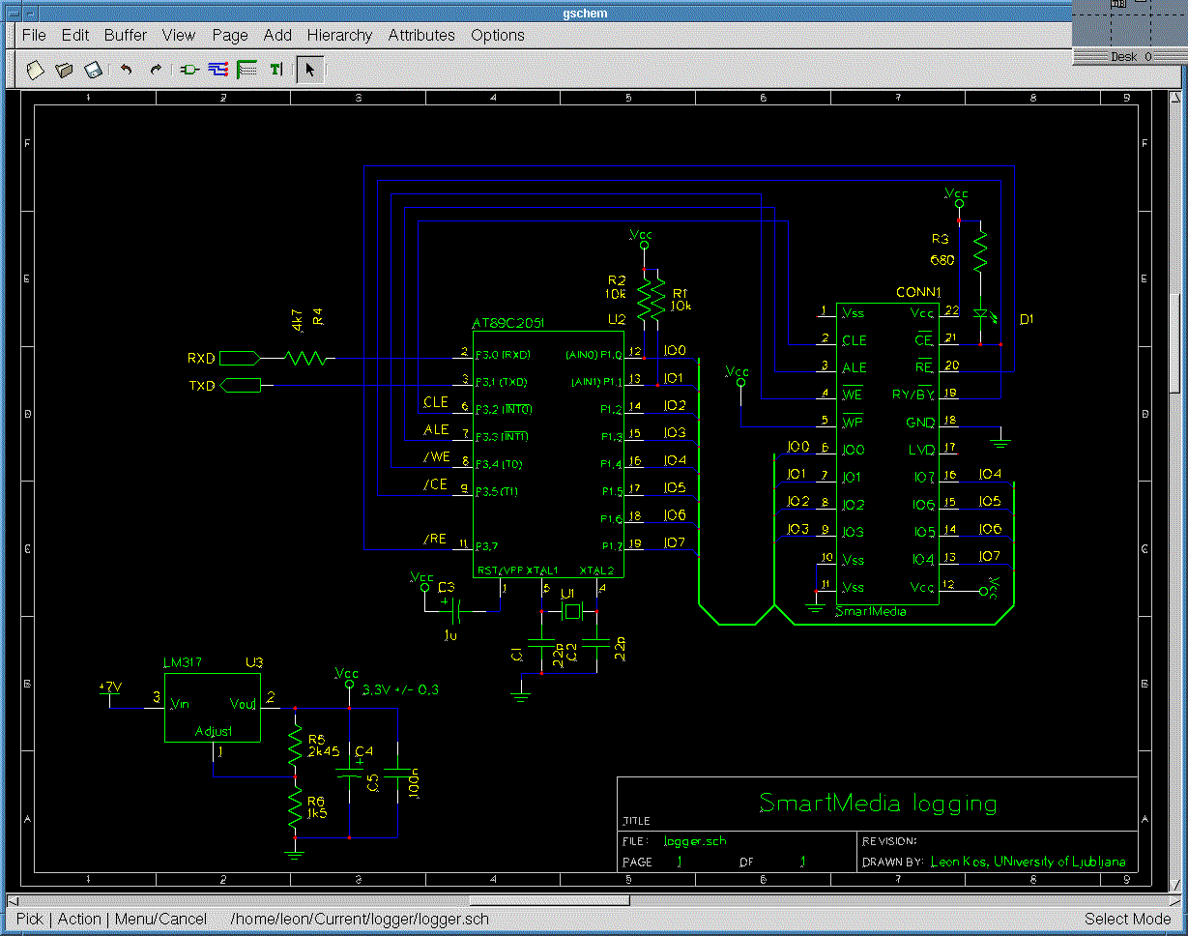Select the U1 crystal symbol
This screenshot has width=1188, height=936.
tap(571, 611)
